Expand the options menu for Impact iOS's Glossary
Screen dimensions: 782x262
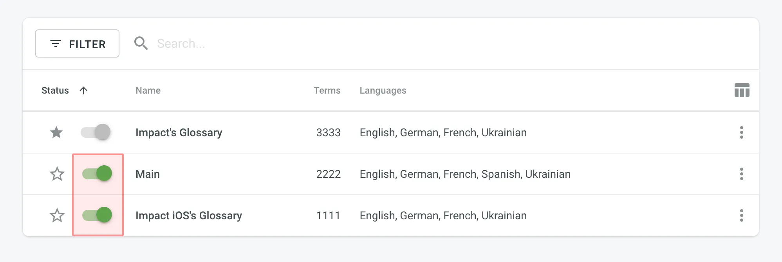[741, 215]
